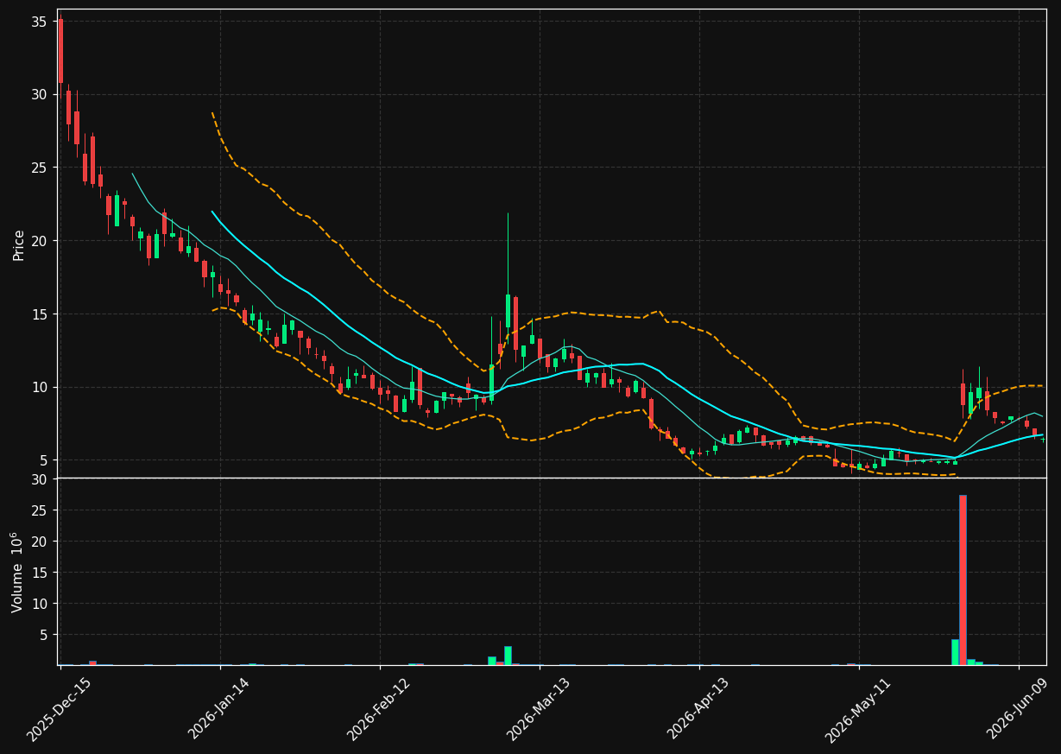
Task: Click the 2026-Jan-14 date label
Action: click(x=218, y=709)
